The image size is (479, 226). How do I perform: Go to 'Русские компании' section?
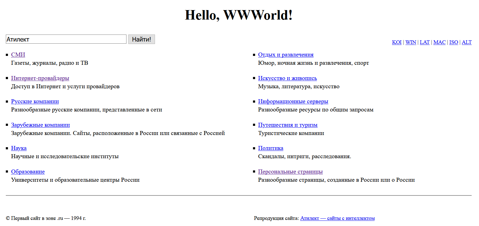[35, 102]
